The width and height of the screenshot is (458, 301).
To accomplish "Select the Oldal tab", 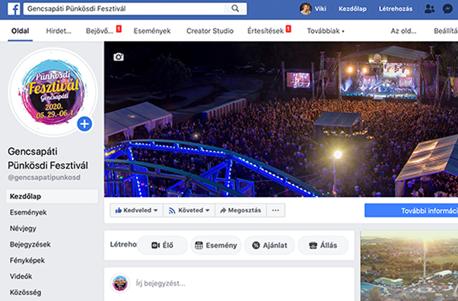I will point(20,31).
